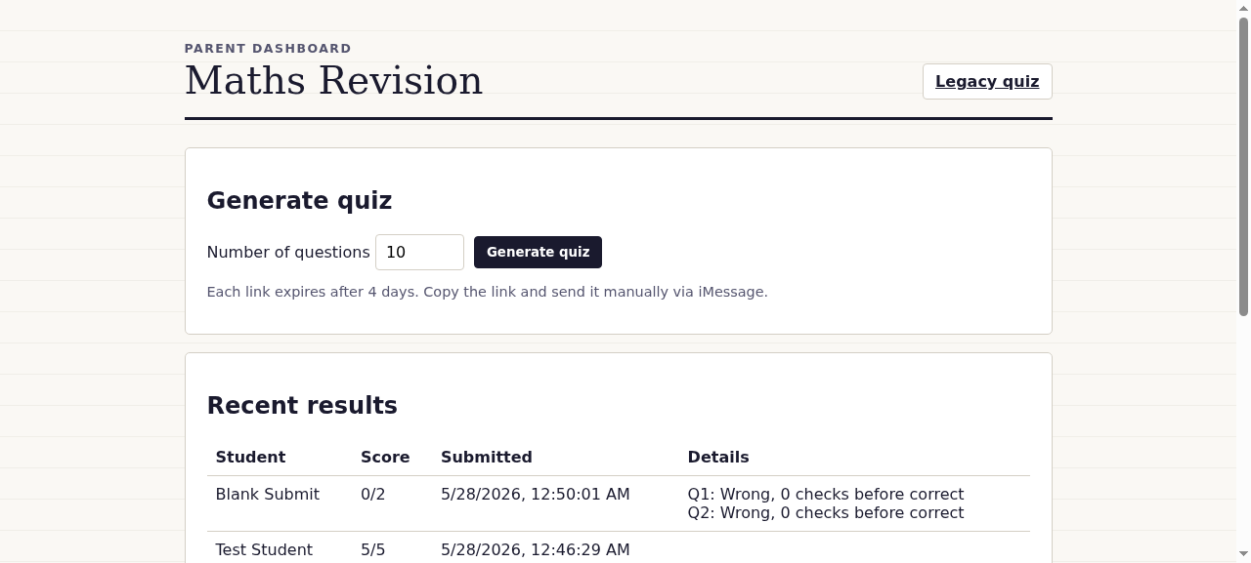Click the Parent Dashboard label
Screen dimensions: 1251x563
tap(268, 48)
